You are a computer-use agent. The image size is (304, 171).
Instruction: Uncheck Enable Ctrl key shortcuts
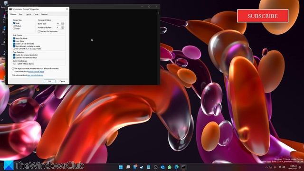pyautogui.click(x=14, y=44)
